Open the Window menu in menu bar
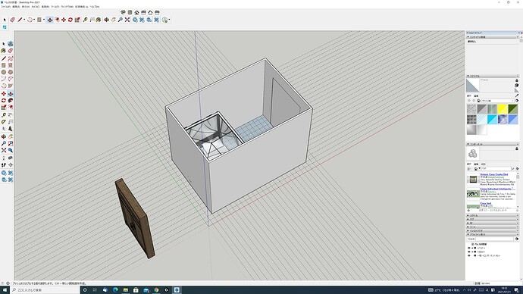This screenshot has height=294, width=523. 67,7
